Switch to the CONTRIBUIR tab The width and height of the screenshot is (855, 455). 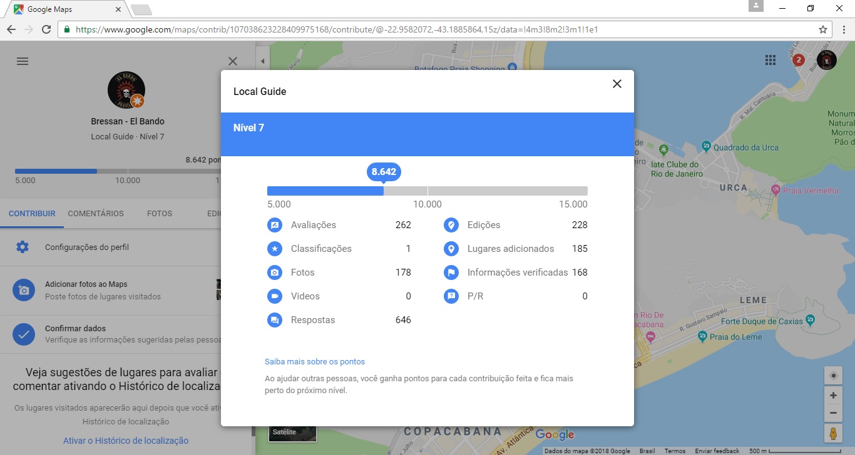(x=32, y=214)
